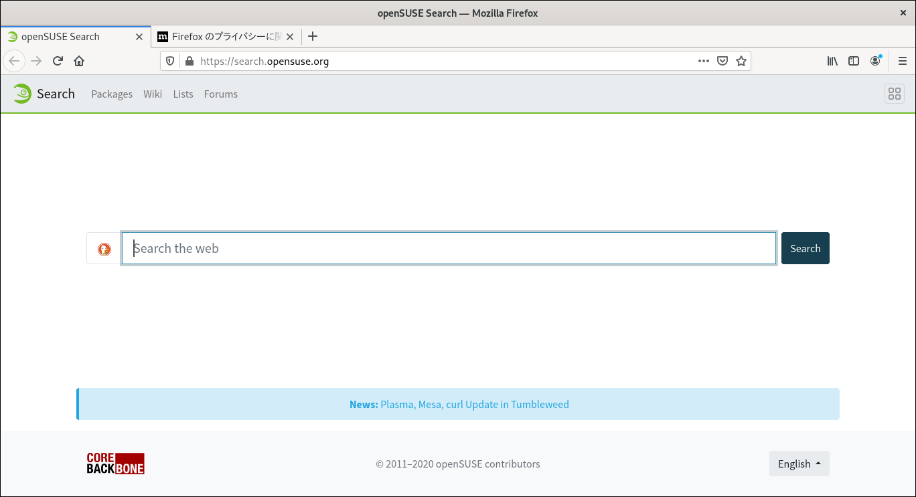916x497 pixels.
Task: Focus the 'Search the web' input field
Action: coord(449,248)
